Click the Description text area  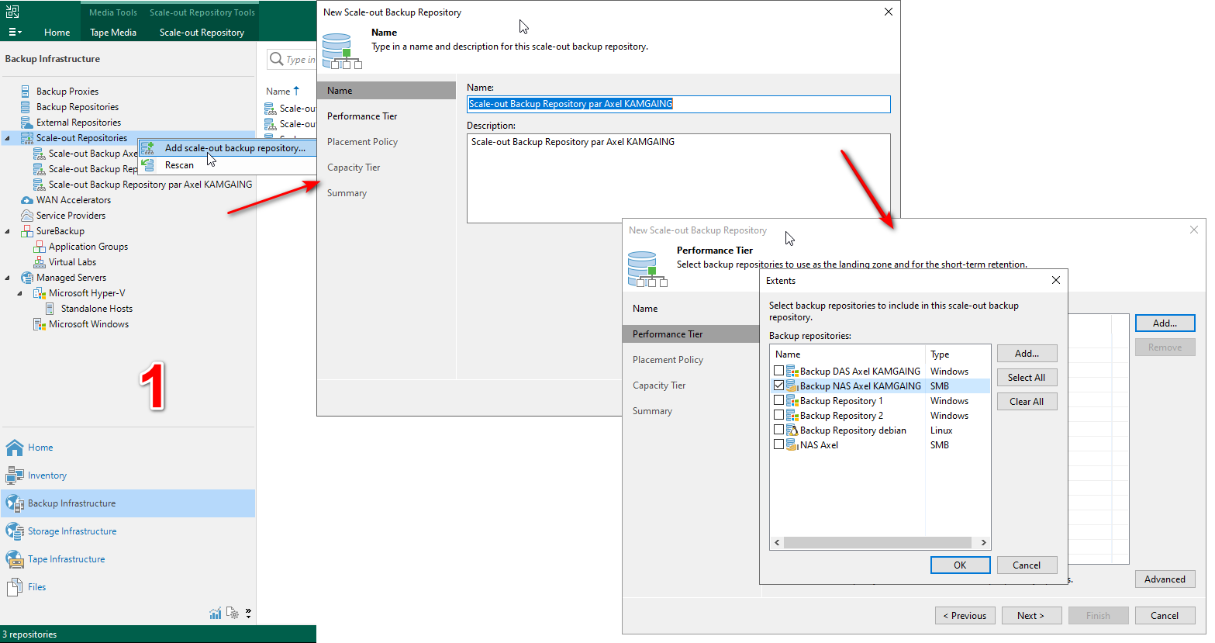click(x=678, y=178)
